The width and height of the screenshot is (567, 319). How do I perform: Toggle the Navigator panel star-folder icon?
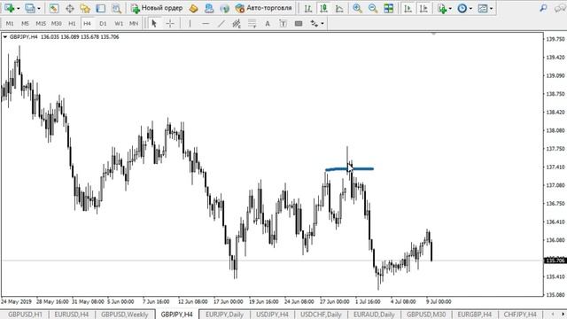85,8
